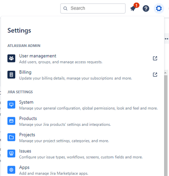
Task: Select System under Jira settings
Action: point(82,105)
